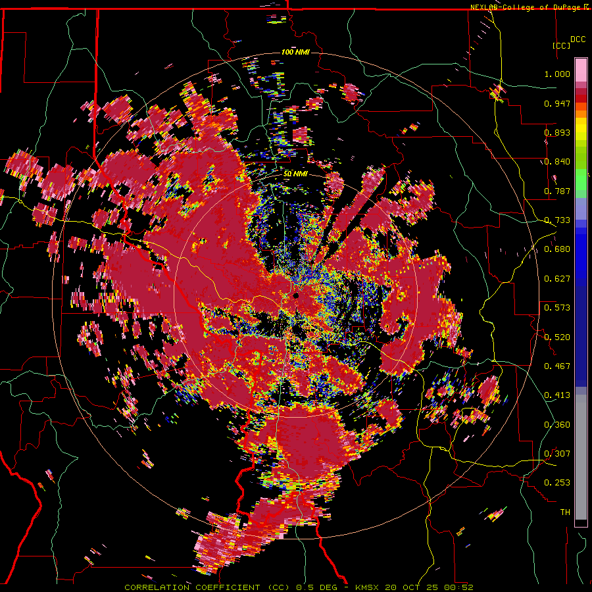Click the gray lower segment of color bar

click(581, 457)
